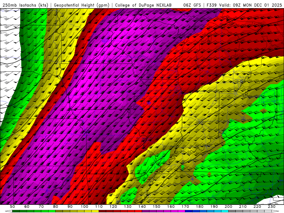This screenshot has width=284, height=213.
Task: Click the 50 label on the color scale
Action: [12, 207]
